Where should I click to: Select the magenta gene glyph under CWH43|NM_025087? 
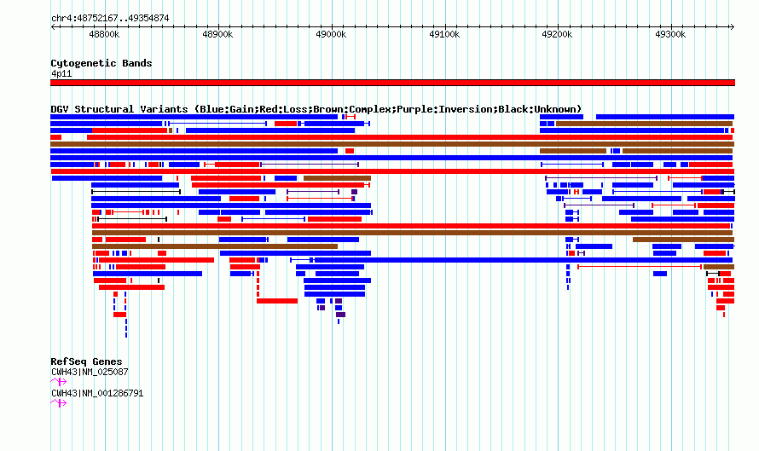click(59, 382)
